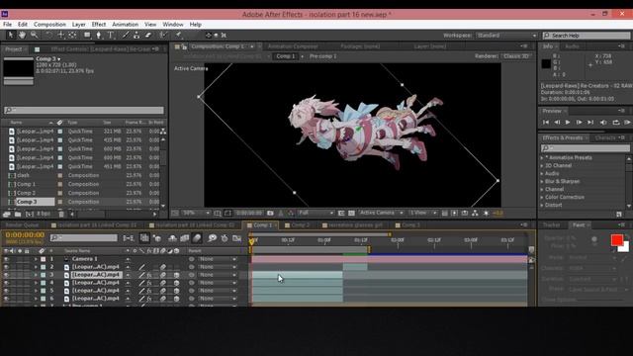
Task: Select the Hand tool
Action: click(22, 36)
